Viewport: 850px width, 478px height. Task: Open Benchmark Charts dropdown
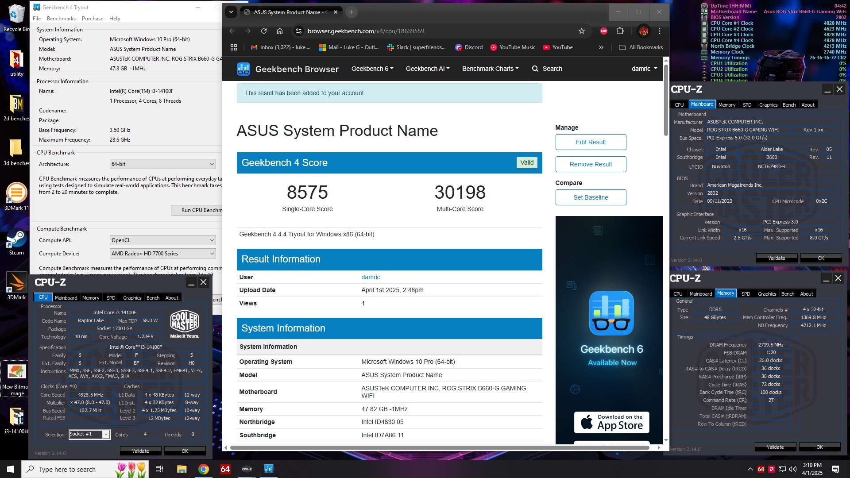490,69
